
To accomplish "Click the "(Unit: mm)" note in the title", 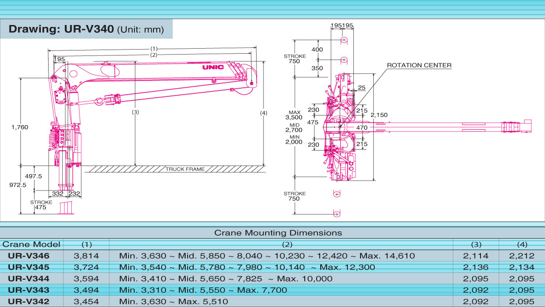I will click(x=141, y=30).
